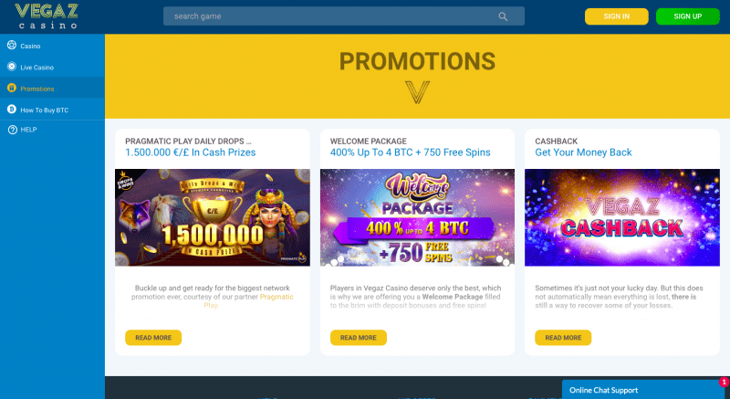Focus the search game input field
The width and height of the screenshot is (730, 399).
pos(344,16)
